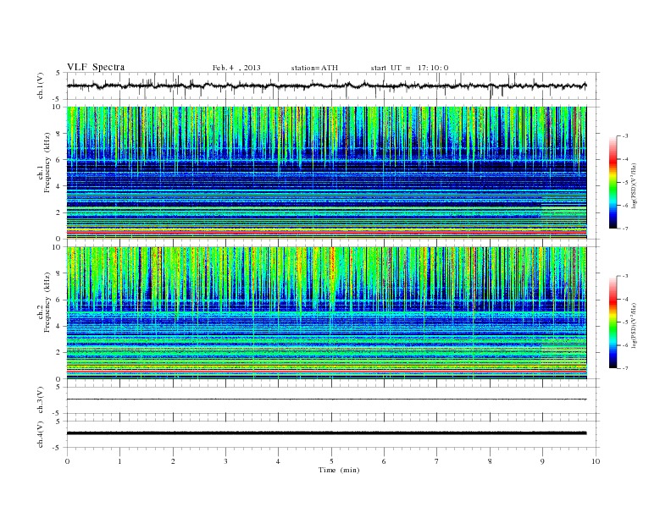The image size is (671, 518).
Task: Click the "-3" tick on ch.2 colorbar
Action: pos(625,276)
